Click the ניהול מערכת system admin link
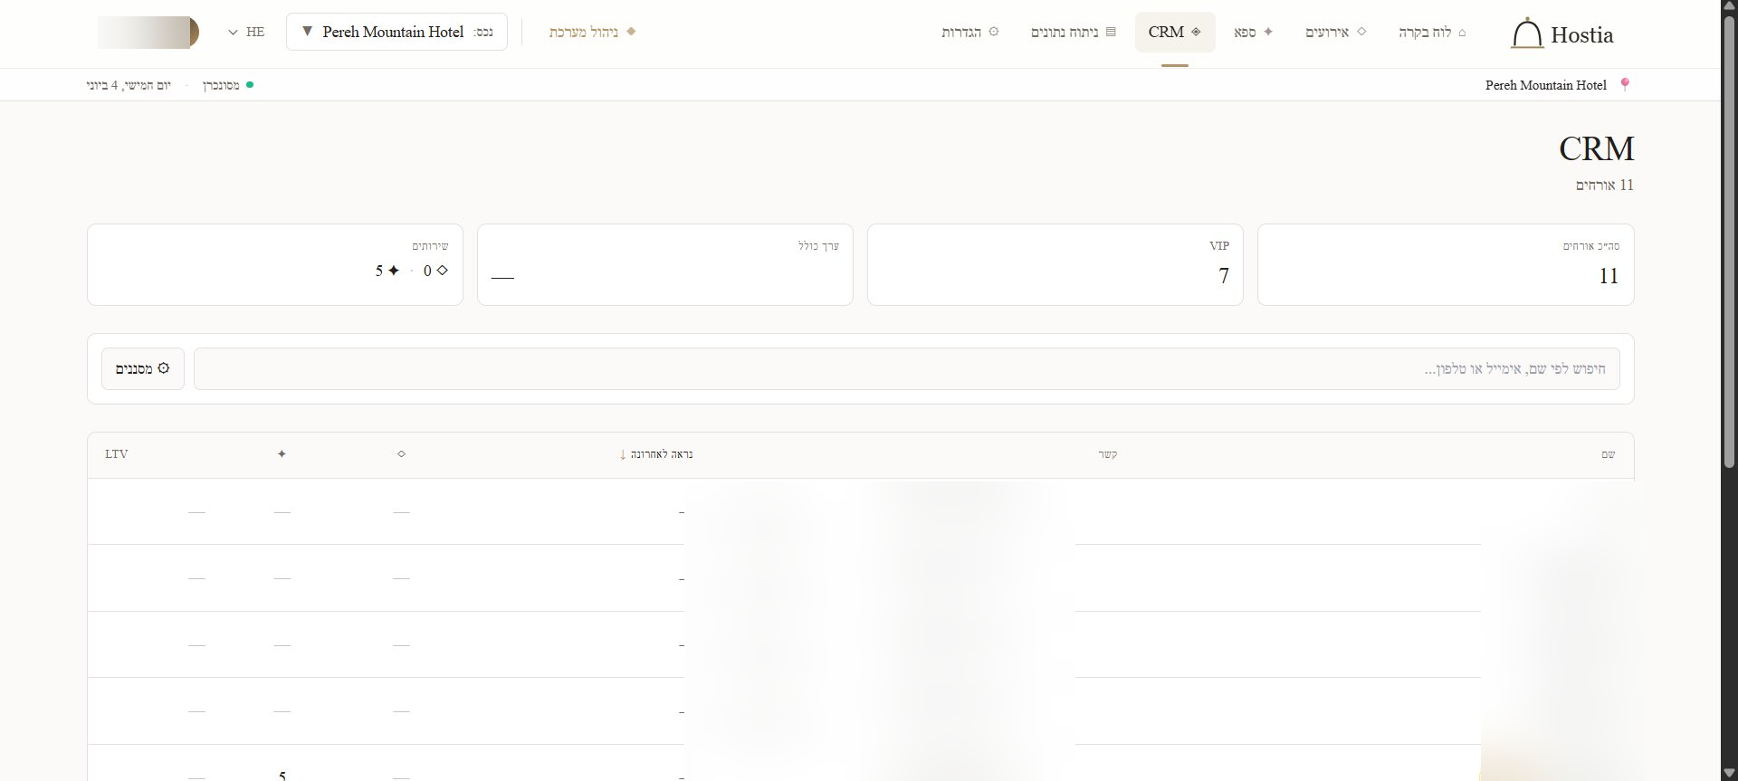1738x781 pixels. click(592, 32)
